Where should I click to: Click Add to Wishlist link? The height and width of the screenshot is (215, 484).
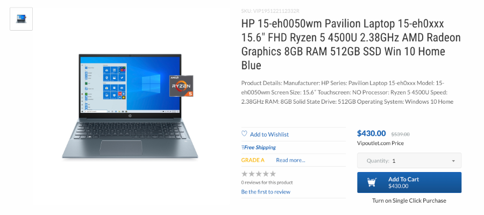pos(269,134)
